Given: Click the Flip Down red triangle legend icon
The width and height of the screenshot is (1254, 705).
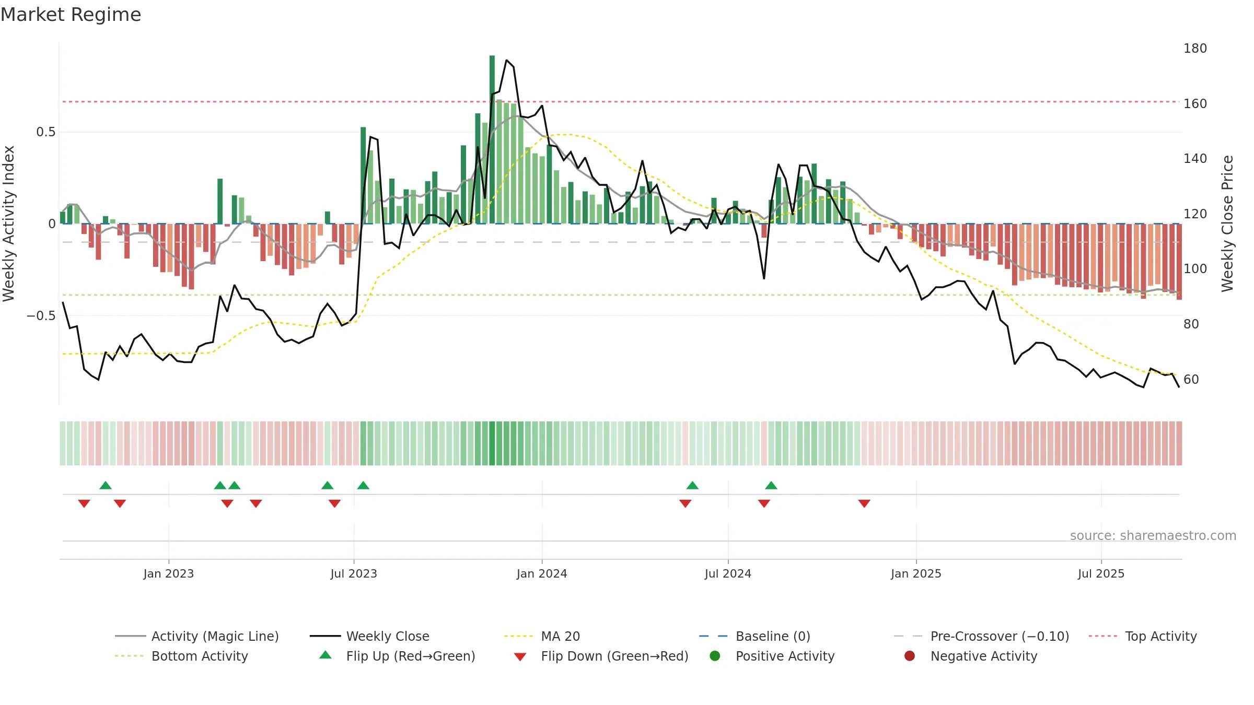Looking at the screenshot, I should coord(520,657).
